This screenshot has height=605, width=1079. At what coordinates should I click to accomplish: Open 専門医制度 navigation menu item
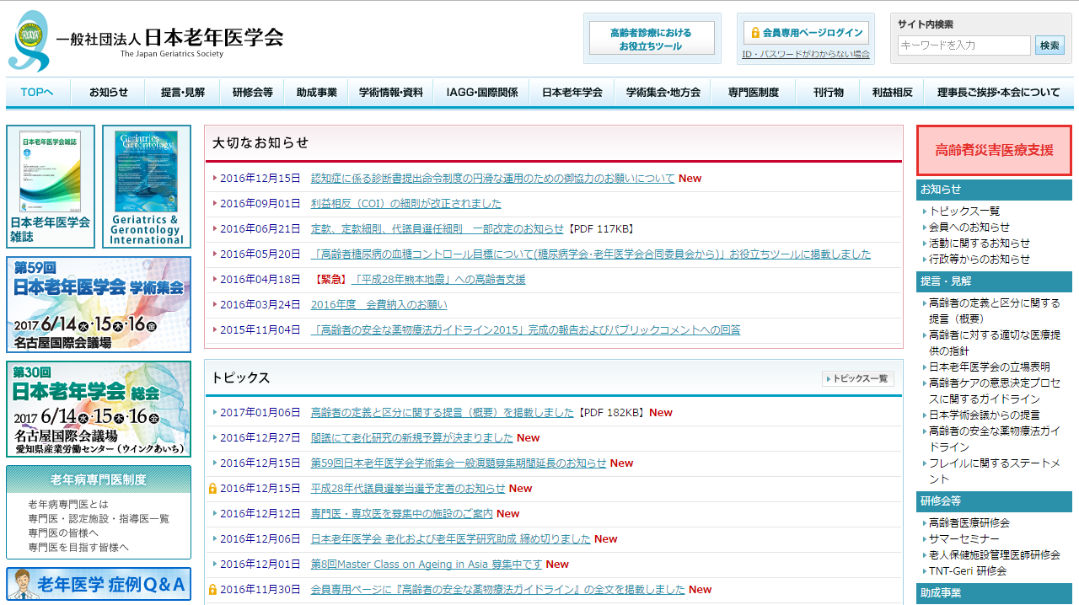click(754, 93)
